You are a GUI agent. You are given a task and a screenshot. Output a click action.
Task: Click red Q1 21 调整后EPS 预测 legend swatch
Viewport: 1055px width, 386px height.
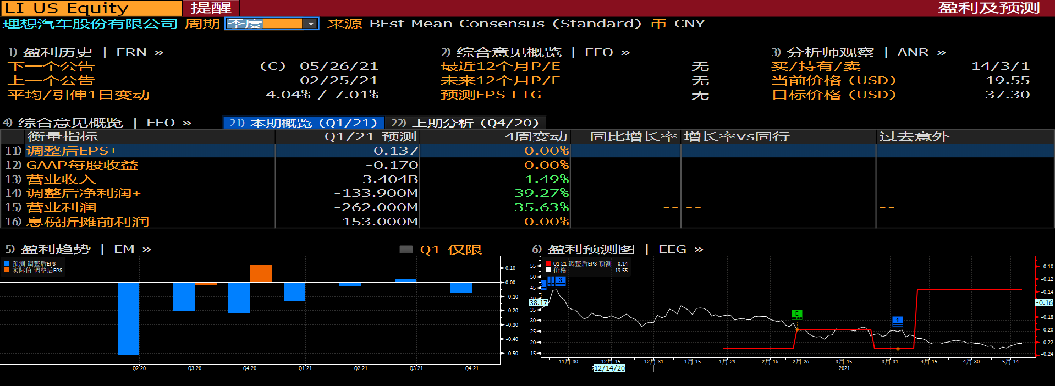548,264
